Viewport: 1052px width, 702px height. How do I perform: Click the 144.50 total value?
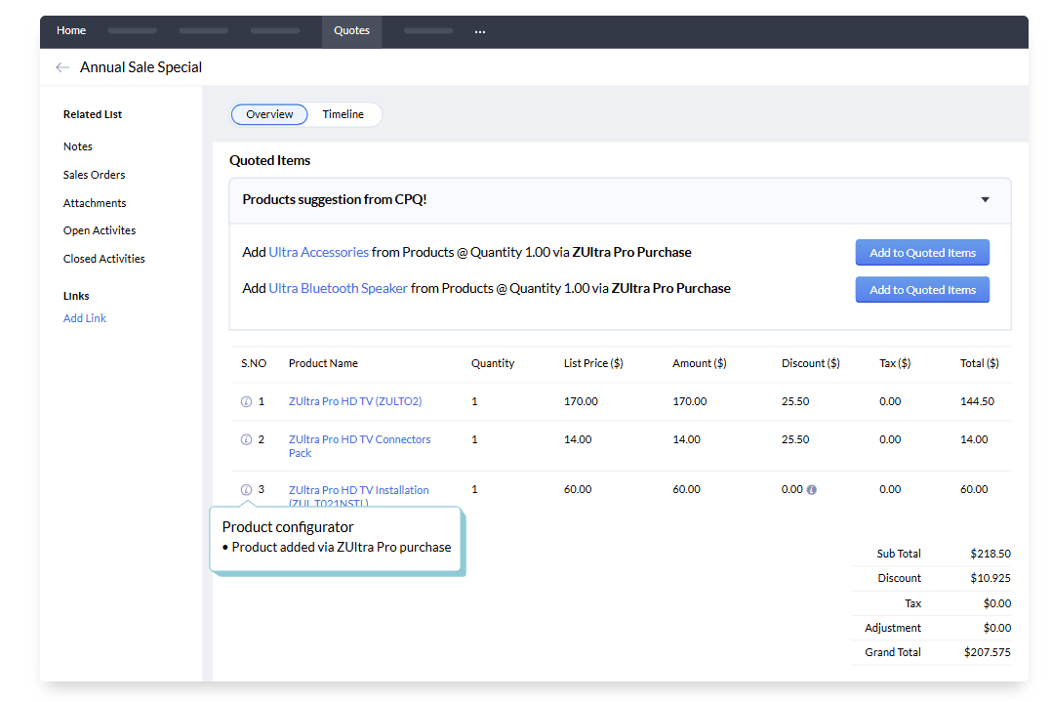(977, 401)
